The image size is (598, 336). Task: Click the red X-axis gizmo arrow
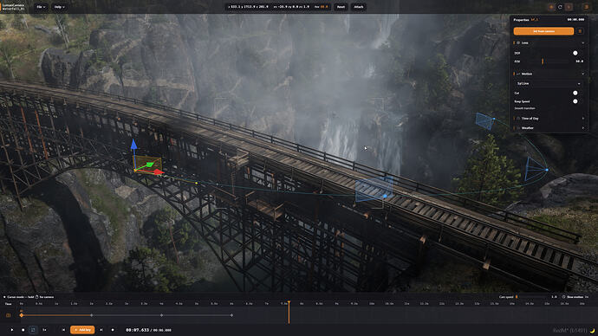tap(159, 172)
